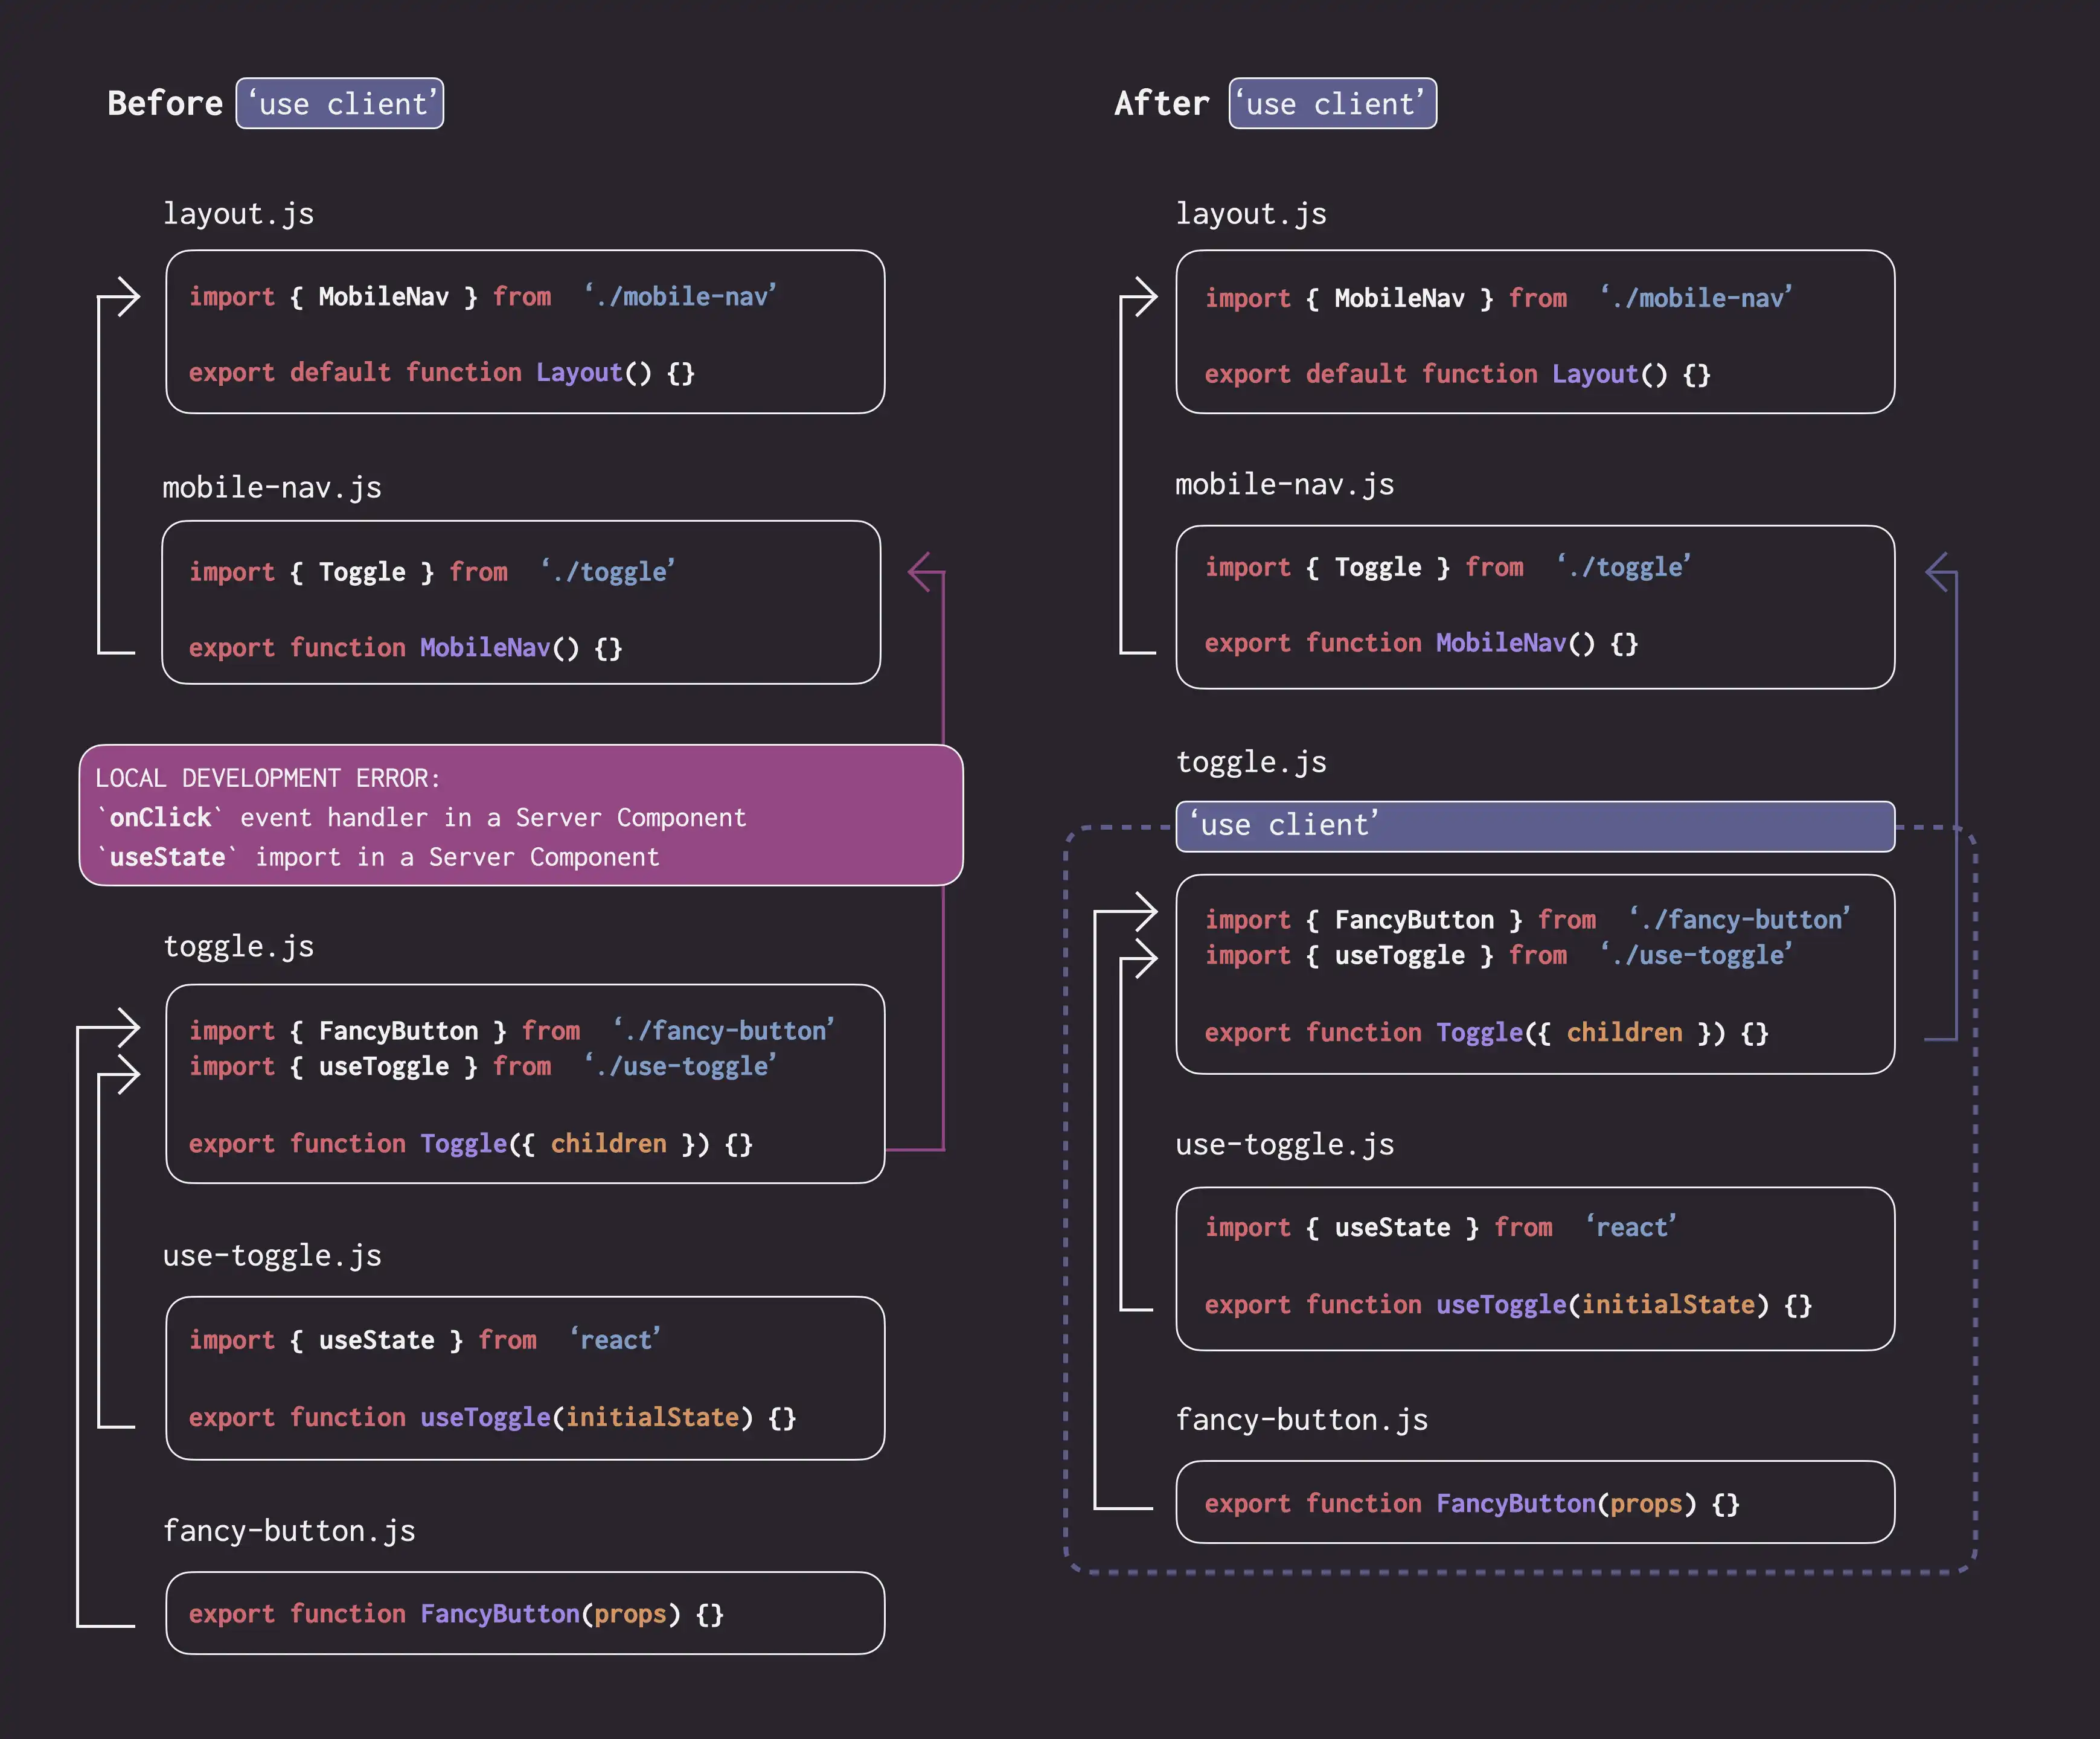The image size is (2100, 1739).
Task: Select 'export function FancyButton' line under Before
Action: pos(457,1613)
